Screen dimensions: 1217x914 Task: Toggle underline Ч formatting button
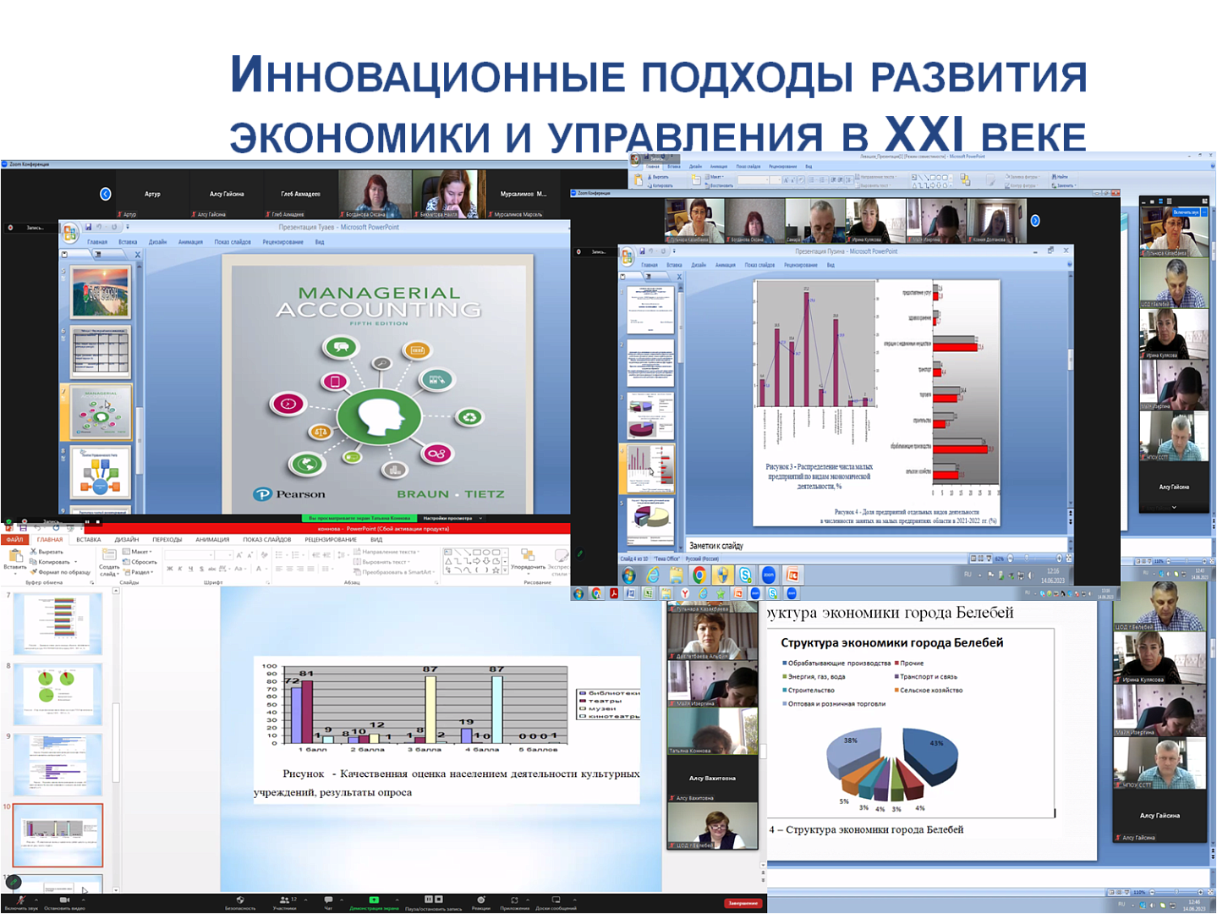click(x=190, y=569)
